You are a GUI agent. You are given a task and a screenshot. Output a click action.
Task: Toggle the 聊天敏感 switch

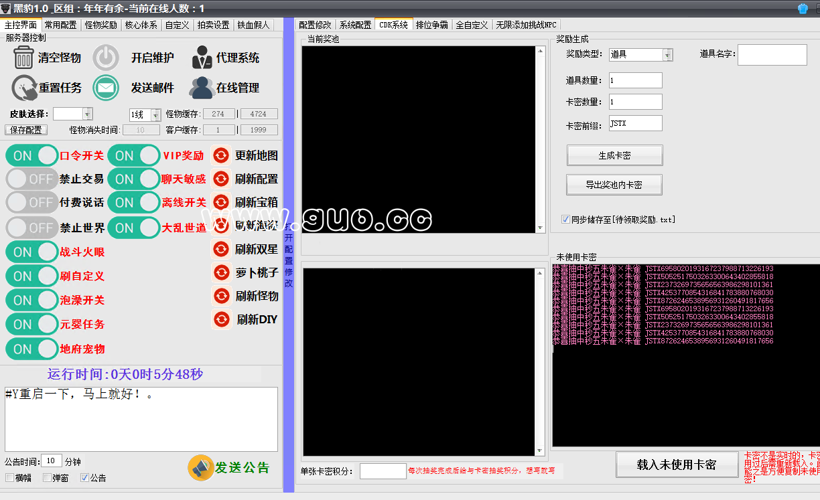[134, 179]
